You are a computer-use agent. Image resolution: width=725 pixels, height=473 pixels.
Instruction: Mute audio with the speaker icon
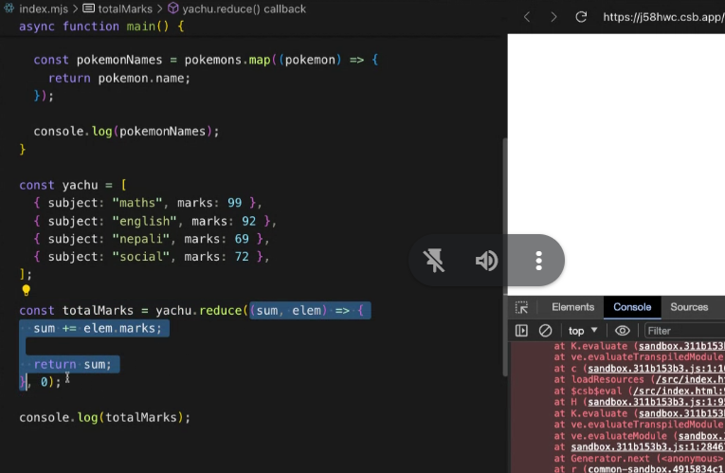[x=486, y=261]
